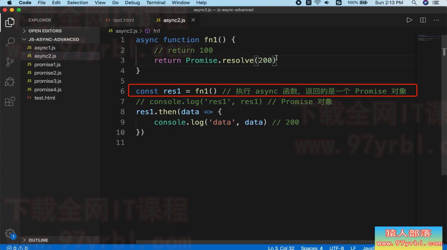Run code with the play icon
Image resolution: width=447 pixels, height=250 pixels.
pos(409,20)
